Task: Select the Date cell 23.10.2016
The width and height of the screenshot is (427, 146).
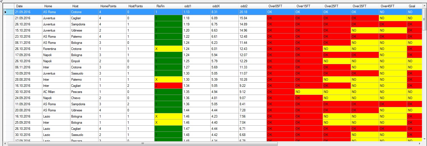Action: click(x=28, y=37)
